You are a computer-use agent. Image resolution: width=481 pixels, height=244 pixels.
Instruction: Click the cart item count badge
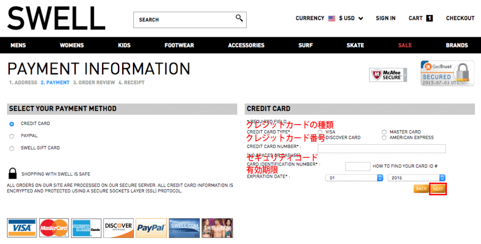tap(429, 18)
